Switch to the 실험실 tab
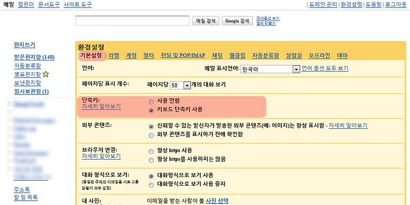 coord(294,56)
